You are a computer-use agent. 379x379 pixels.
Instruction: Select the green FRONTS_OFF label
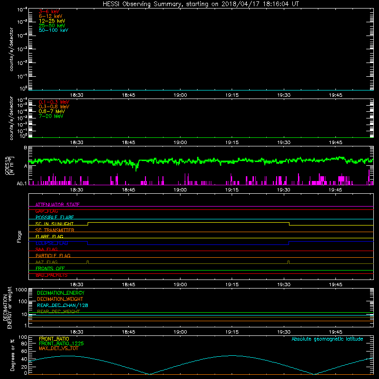(x=50, y=269)
